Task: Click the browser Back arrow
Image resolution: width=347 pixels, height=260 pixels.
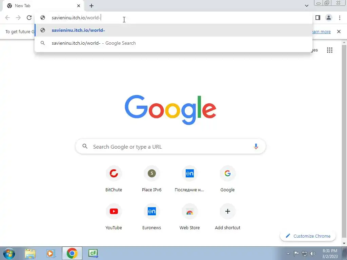Action: [x=7, y=18]
